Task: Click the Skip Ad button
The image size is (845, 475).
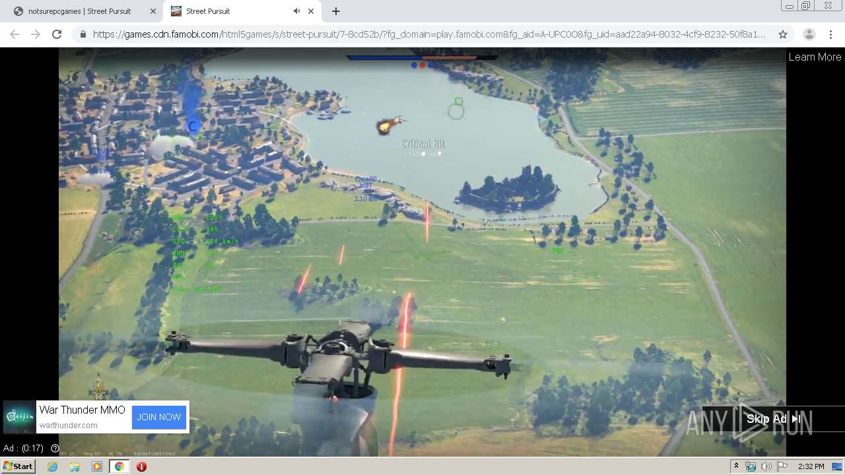Action: tap(773, 419)
